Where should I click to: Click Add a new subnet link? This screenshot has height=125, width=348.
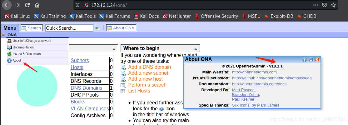(148, 73)
